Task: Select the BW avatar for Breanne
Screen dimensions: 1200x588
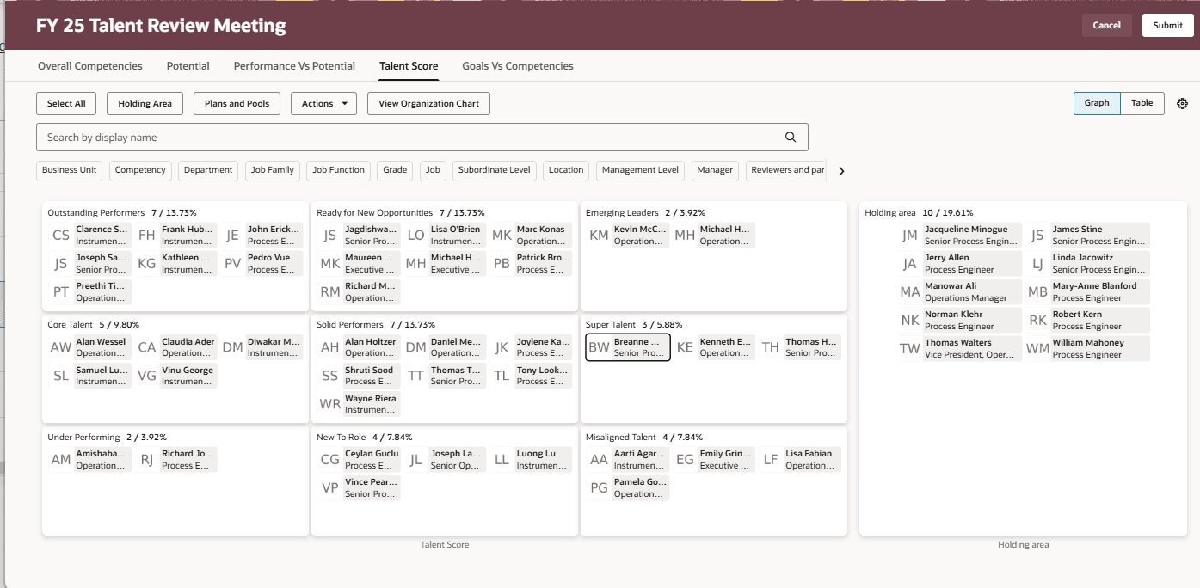Action: [600, 348]
